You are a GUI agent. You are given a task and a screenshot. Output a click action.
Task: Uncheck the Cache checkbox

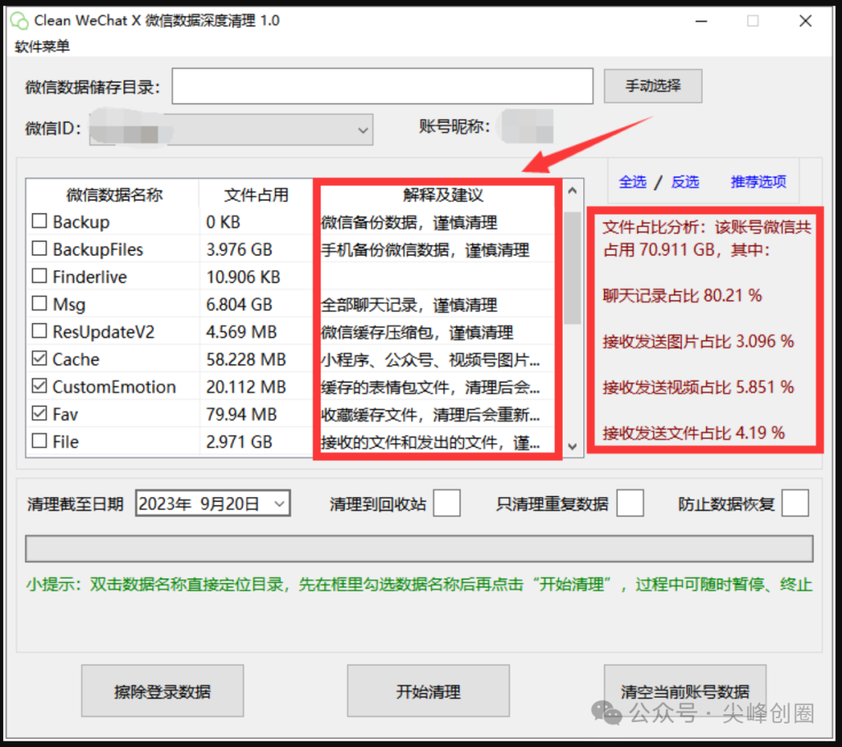click(x=39, y=358)
